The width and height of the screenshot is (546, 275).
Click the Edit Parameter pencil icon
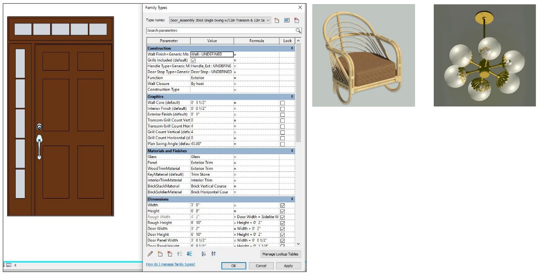150,254
